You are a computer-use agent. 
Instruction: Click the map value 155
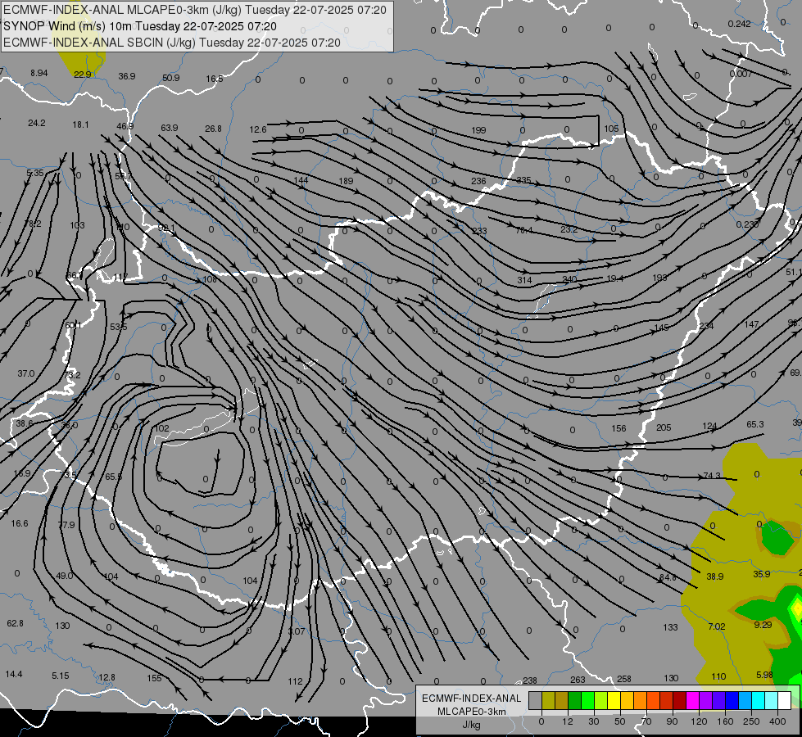(154, 678)
